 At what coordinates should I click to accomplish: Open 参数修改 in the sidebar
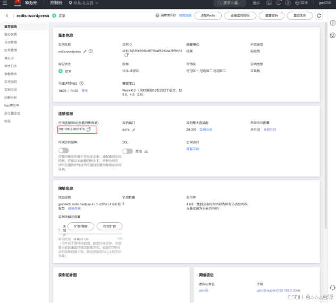[x=11, y=74]
